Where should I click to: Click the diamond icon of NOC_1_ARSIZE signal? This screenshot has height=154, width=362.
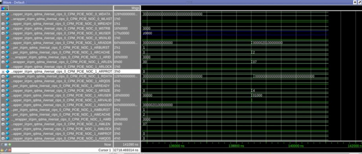click(x=7, y=90)
